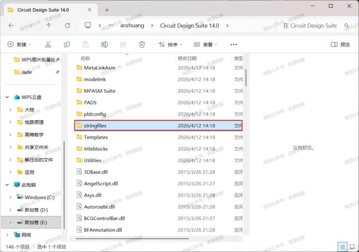This screenshot has height=252, width=359.
Task: Go back with the left arrow
Action: pyautogui.click(x=11, y=25)
